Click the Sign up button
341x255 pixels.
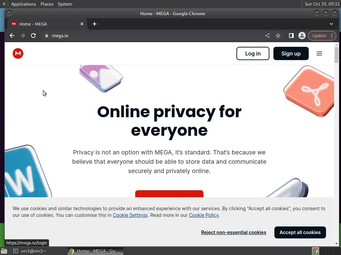pos(291,53)
